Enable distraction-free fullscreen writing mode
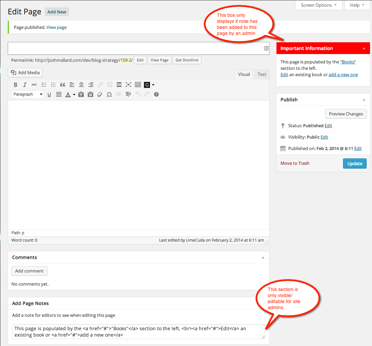The height and width of the screenshot is (346, 372). [x=128, y=85]
